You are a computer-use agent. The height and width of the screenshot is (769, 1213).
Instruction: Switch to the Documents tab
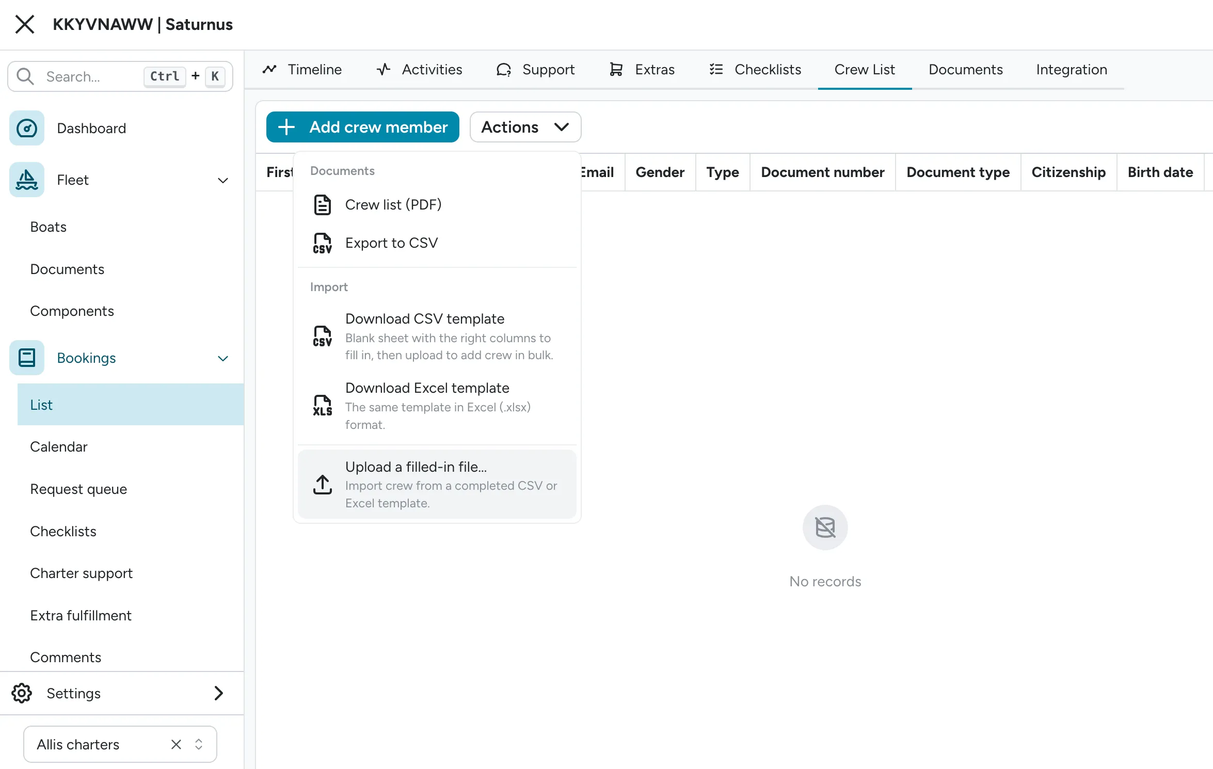click(x=966, y=70)
